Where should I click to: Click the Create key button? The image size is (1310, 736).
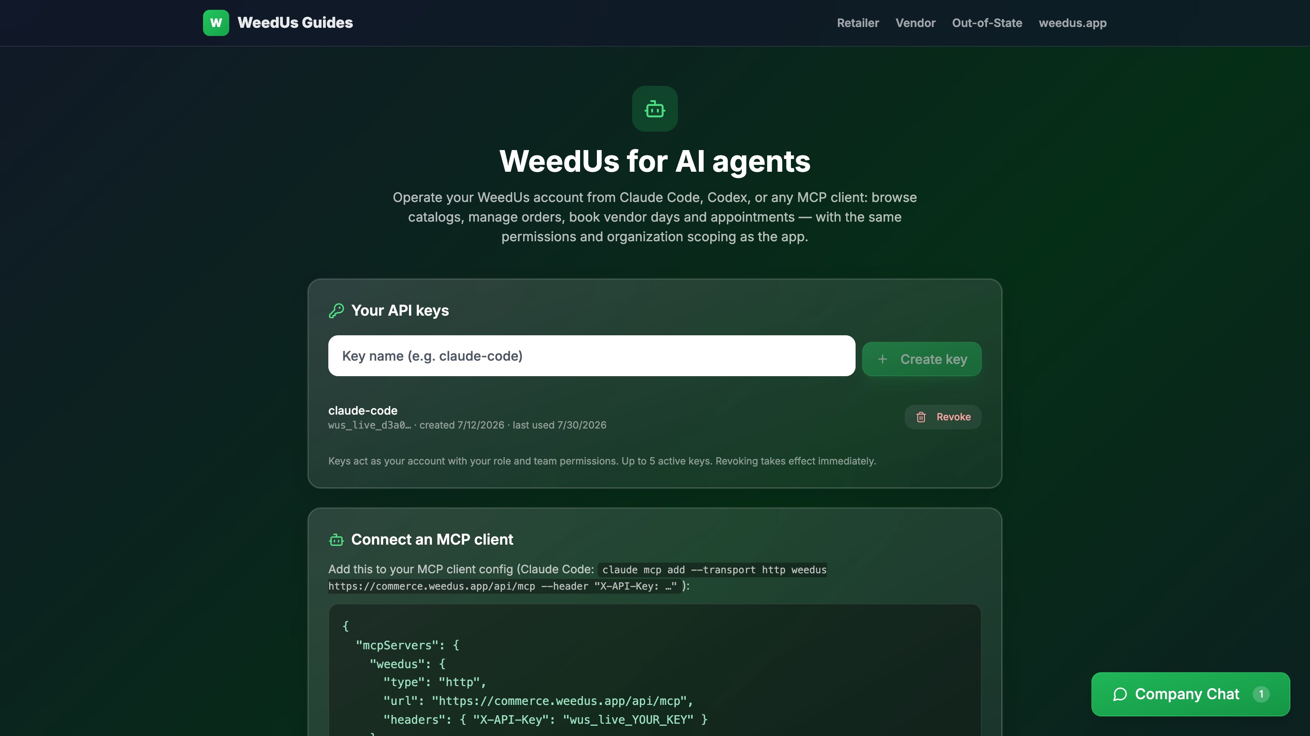click(922, 359)
